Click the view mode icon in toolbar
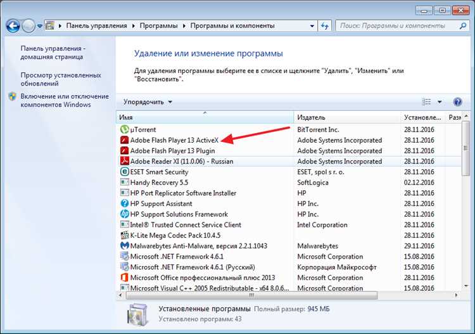 click(x=427, y=101)
